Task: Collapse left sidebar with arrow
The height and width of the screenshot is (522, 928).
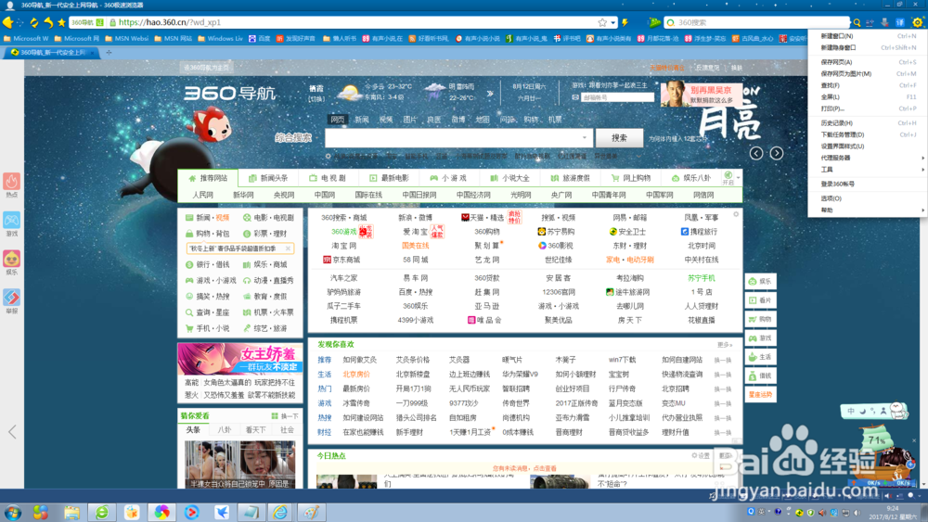Action: click(12, 431)
